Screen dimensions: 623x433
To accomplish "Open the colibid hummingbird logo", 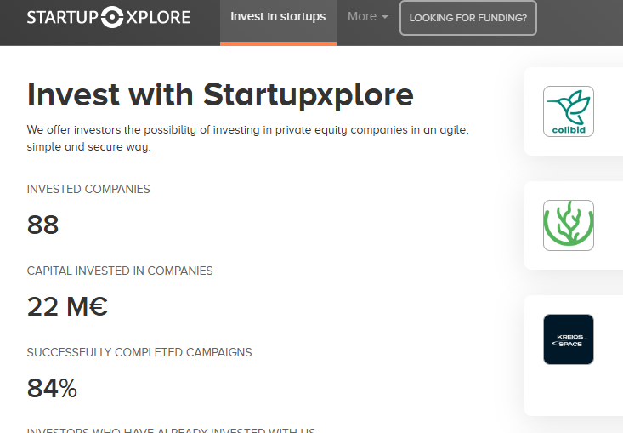I will pos(568,111).
